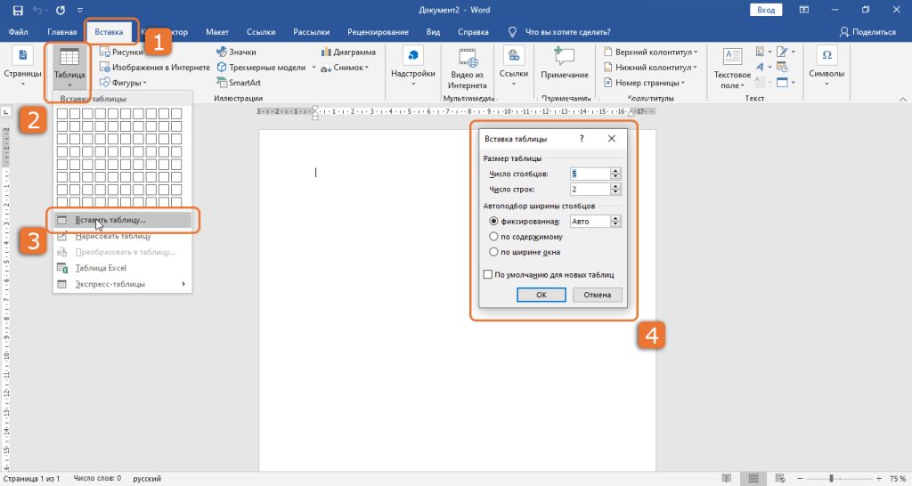Select the по содержимому radio button

click(x=493, y=237)
